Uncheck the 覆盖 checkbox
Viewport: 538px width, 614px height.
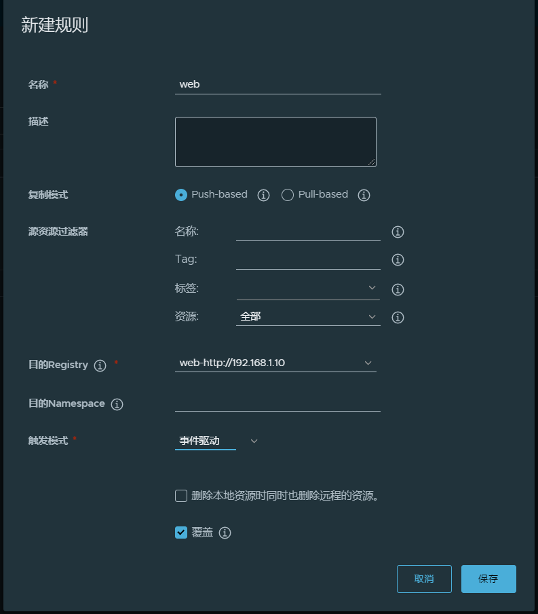(x=181, y=532)
